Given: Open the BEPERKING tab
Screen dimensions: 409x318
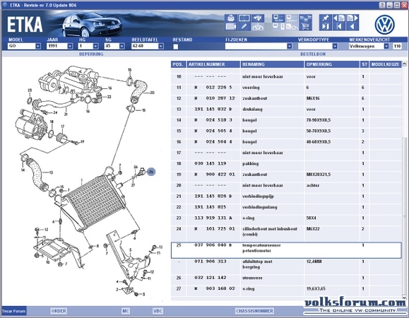Looking at the screenshot, I should coord(91,54).
